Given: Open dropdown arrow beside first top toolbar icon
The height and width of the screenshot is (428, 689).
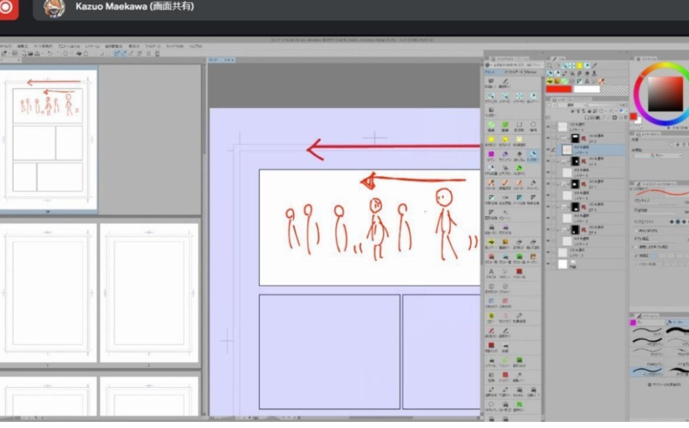Looking at the screenshot, I should tap(8, 54).
